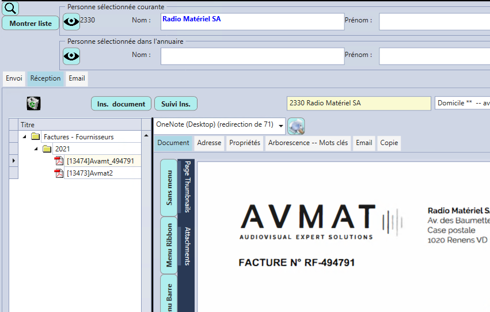
Task: Open the Attachments side panel
Action: [187, 246]
